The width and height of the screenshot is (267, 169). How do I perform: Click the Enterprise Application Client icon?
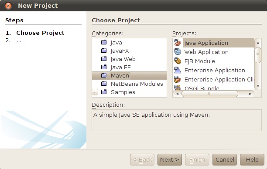point(178,79)
